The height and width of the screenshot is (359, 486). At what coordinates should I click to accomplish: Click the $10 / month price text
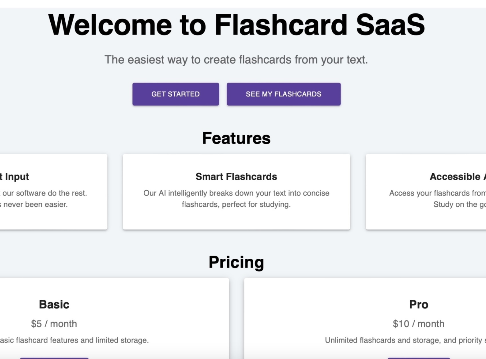click(419, 324)
